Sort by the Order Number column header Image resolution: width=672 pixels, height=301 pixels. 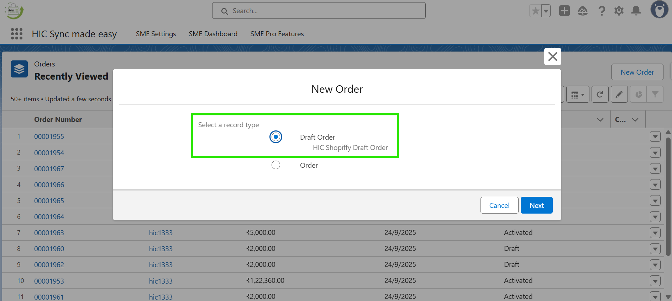58,120
